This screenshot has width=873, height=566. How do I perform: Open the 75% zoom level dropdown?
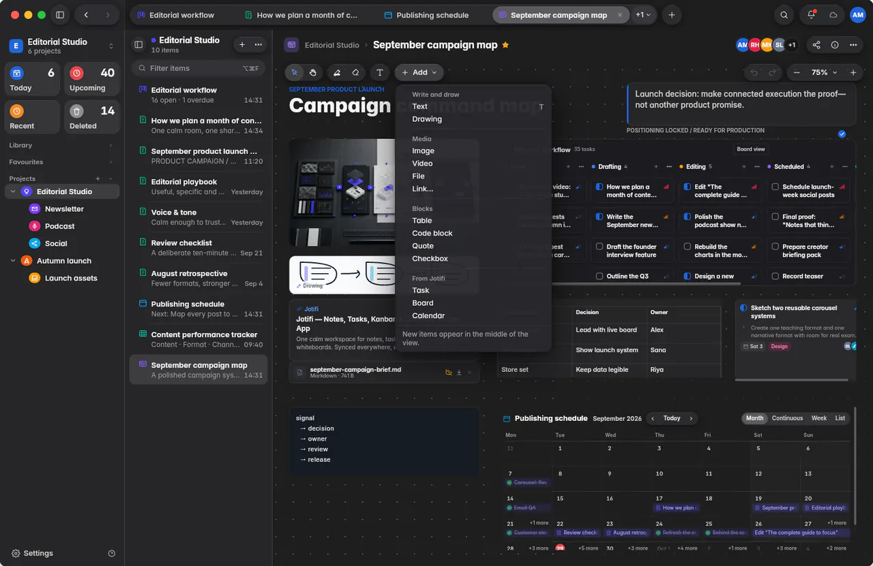coord(825,72)
